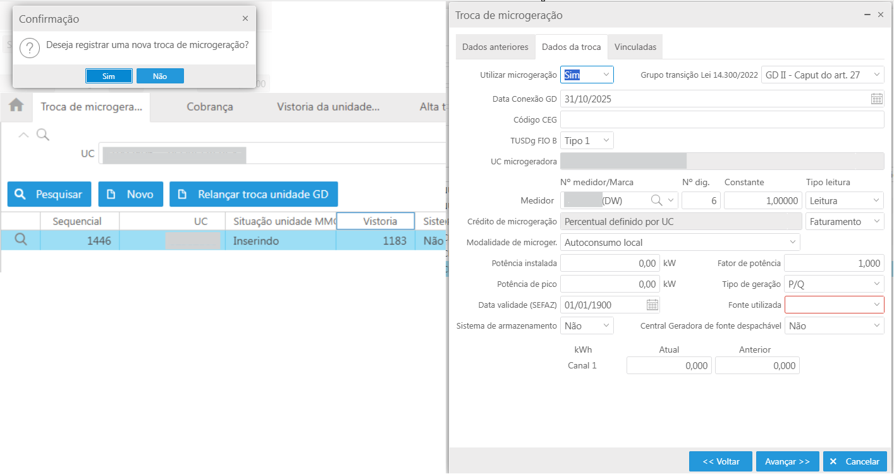Click magnifier icon in row 1446
This screenshot has width=894, height=474.
20,240
